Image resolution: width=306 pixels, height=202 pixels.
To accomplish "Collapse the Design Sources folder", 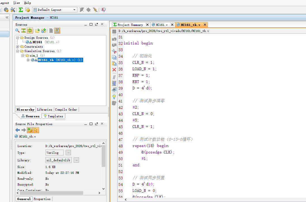I will click(x=17, y=38).
